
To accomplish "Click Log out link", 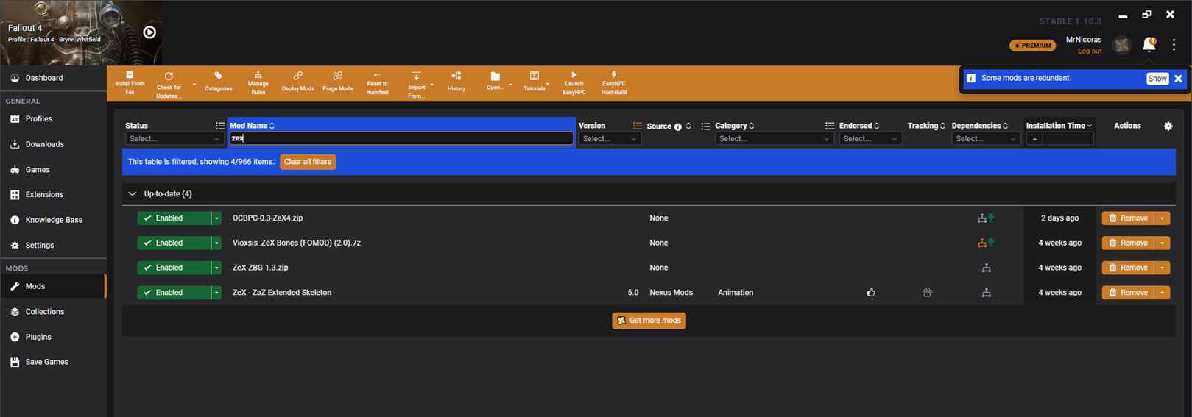I will (x=1090, y=51).
